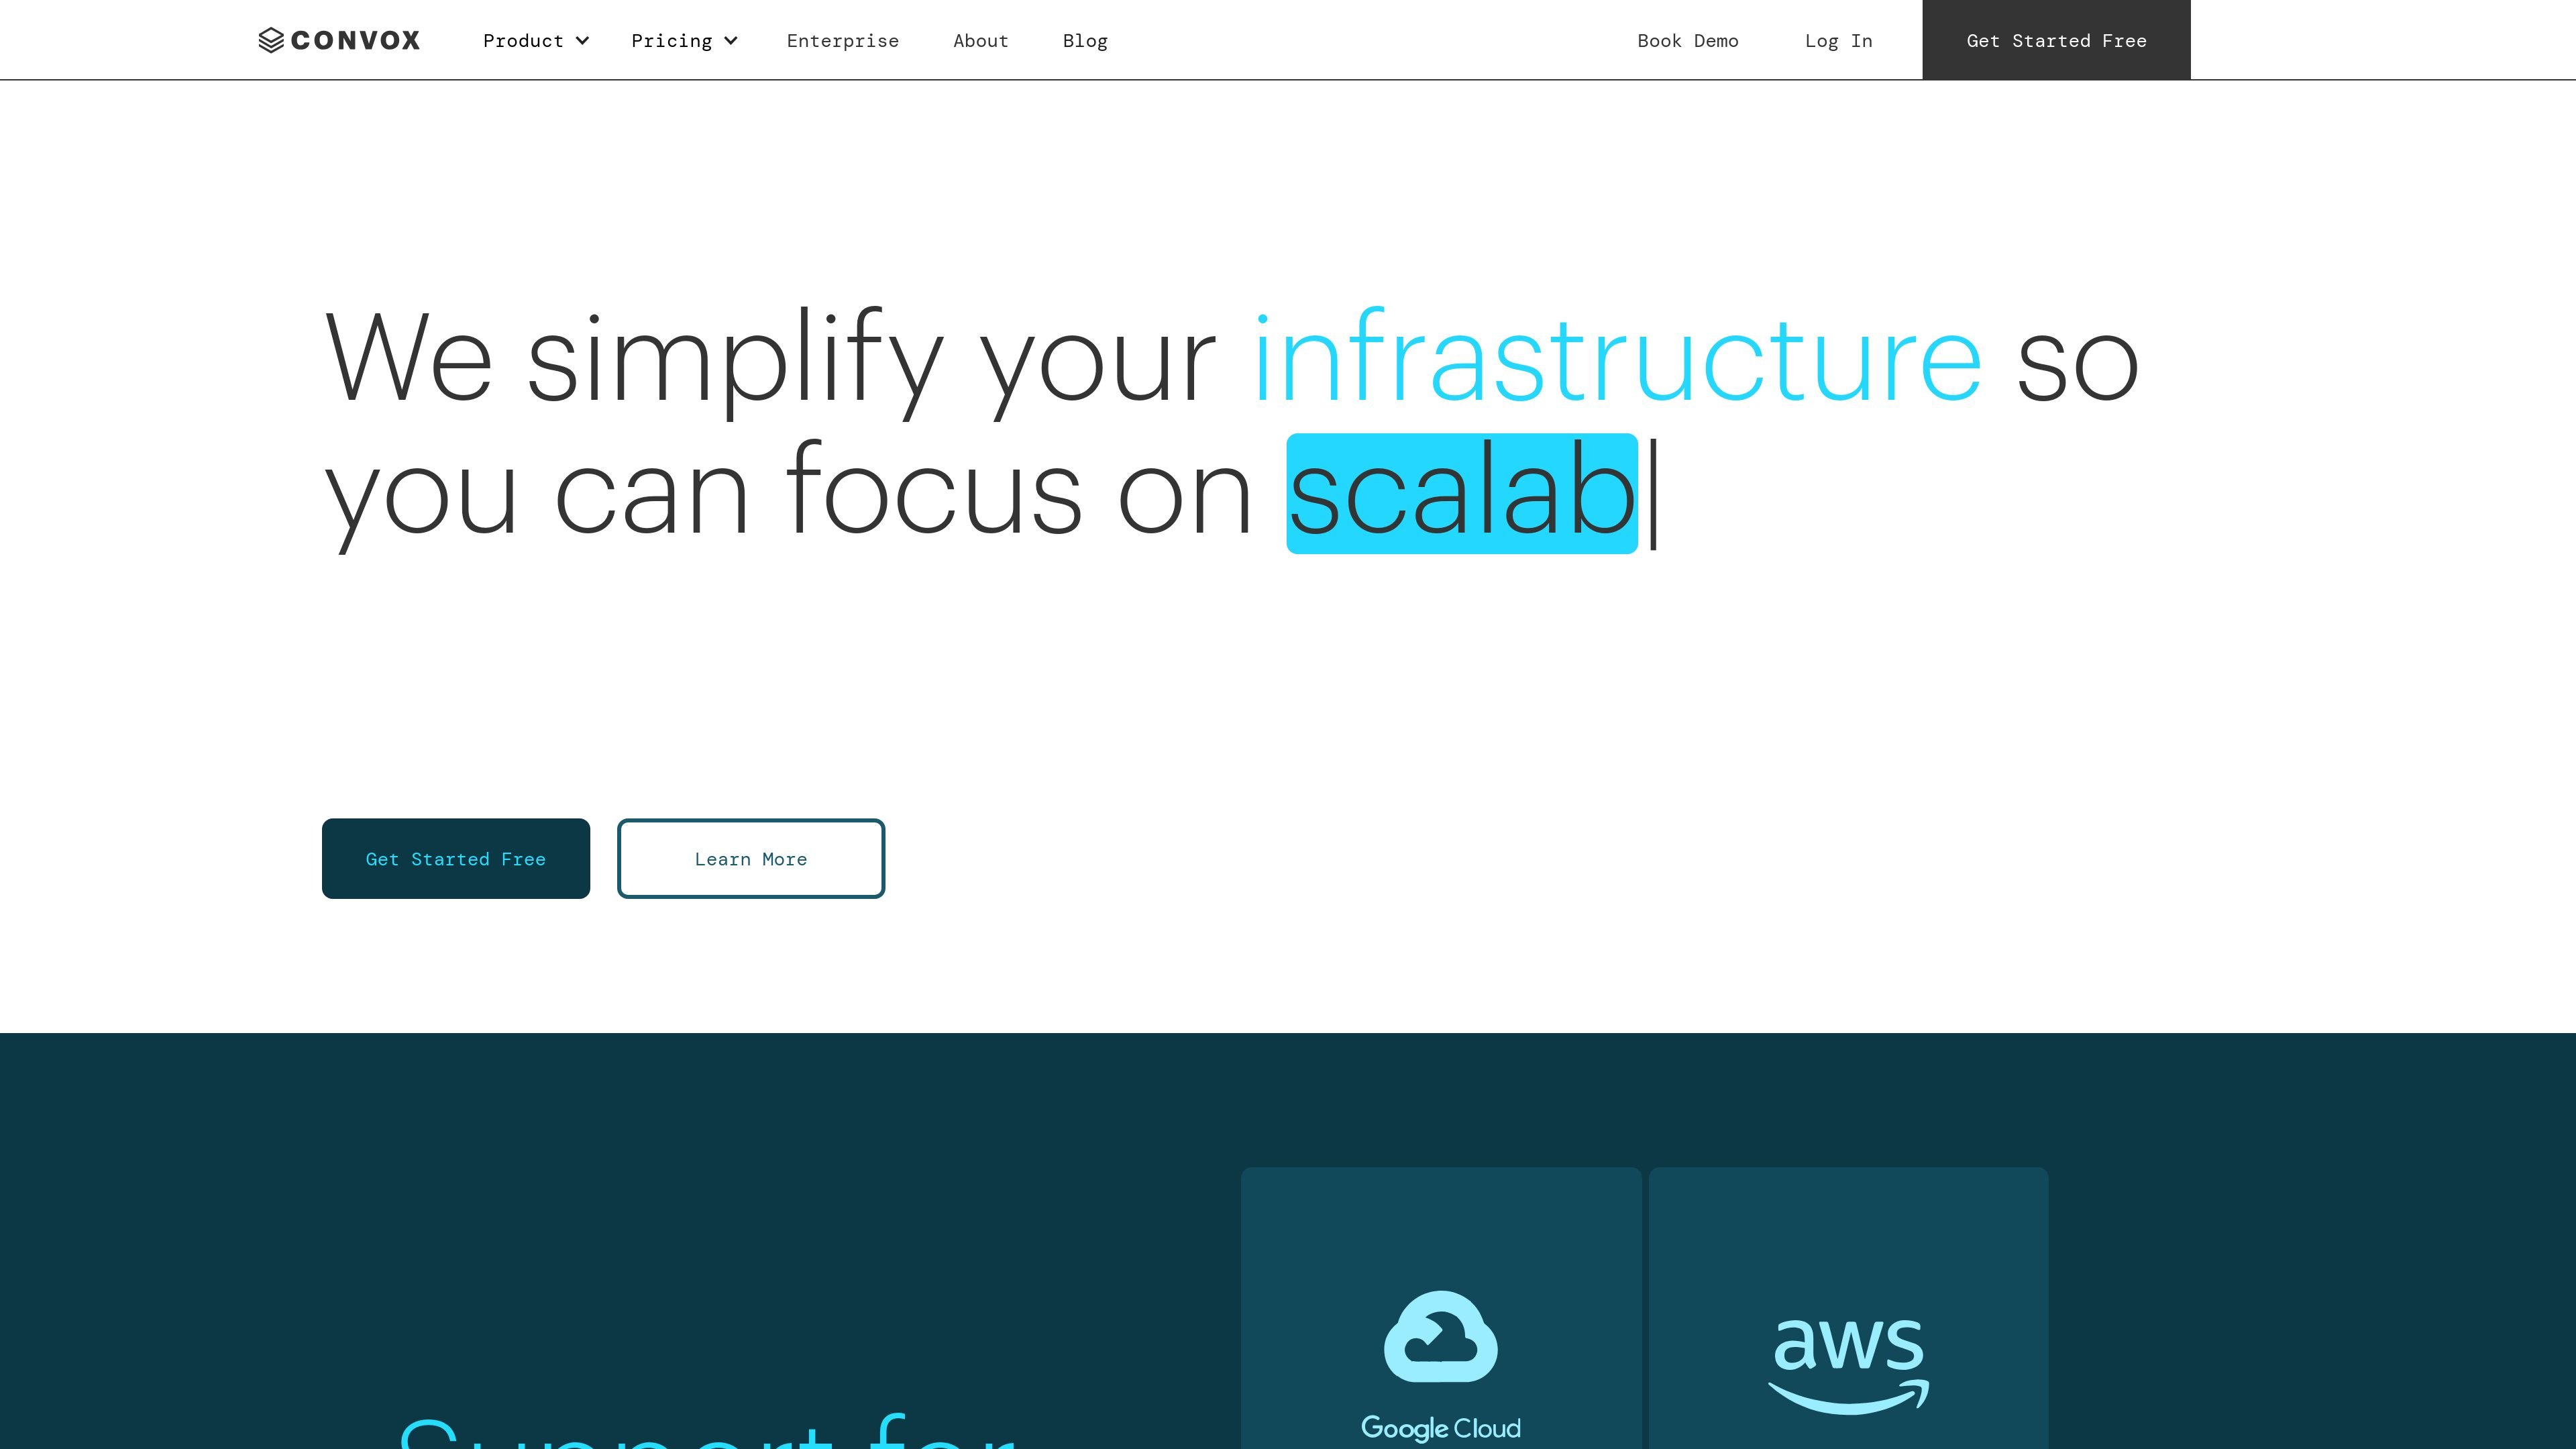Click the CONVOX wordmark in the header
The width and height of the screenshot is (2576, 1449).
[x=356, y=40]
